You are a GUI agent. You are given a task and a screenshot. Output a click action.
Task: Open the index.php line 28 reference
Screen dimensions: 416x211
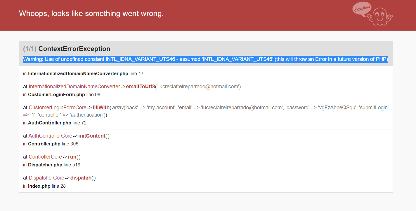pyautogui.click(x=39, y=186)
